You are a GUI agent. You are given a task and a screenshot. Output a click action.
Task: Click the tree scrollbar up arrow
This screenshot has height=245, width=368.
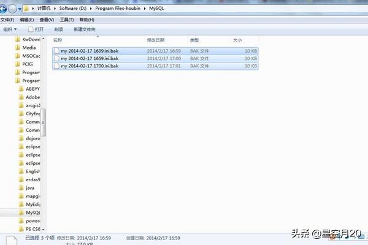(43, 39)
